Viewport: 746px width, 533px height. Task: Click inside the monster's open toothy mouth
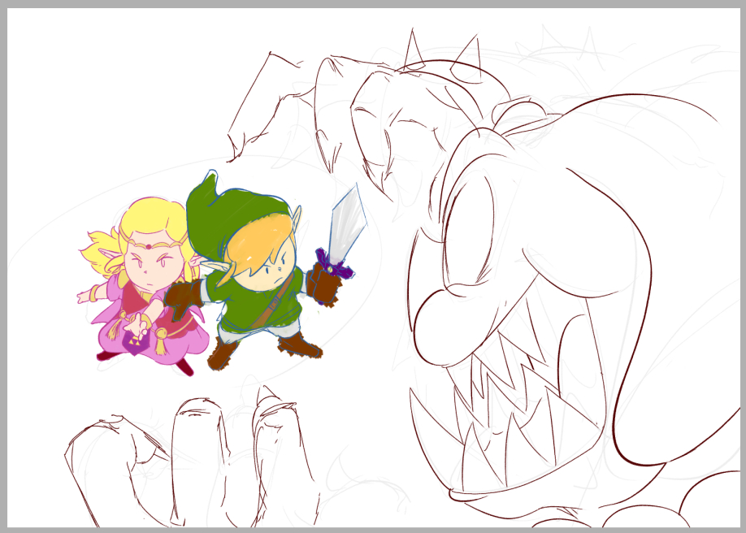point(520,406)
